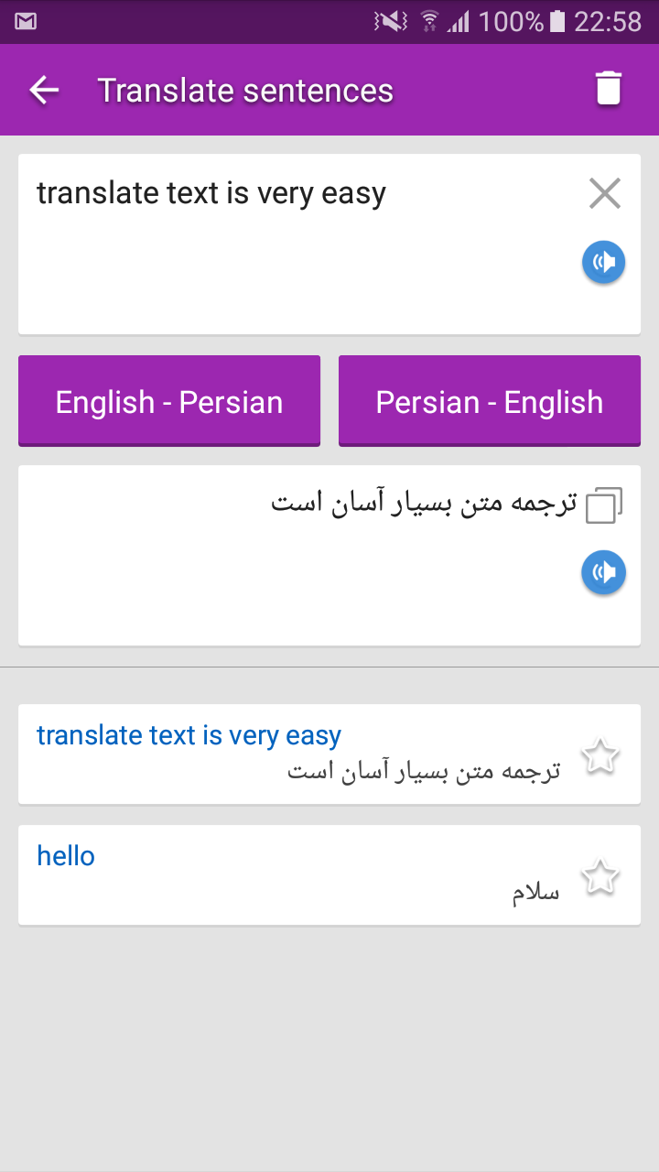Translate using English - Persian button

[169, 401]
